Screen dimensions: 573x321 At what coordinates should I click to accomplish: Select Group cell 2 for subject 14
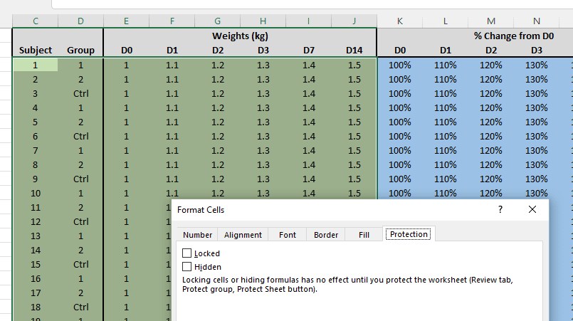point(80,250)
